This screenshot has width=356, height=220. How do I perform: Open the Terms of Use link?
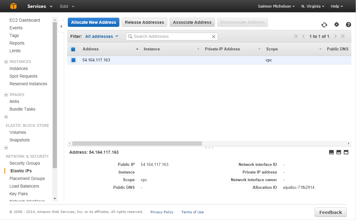point(192,212)
